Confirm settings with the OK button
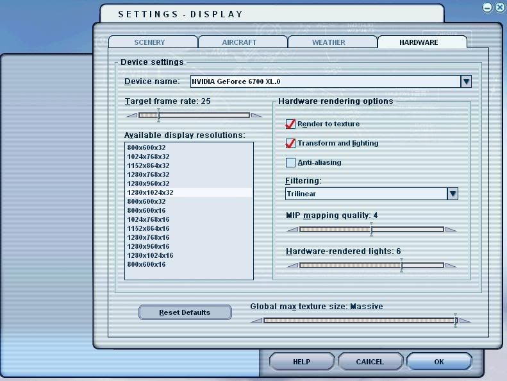507x381 pixels. [439, 362]
